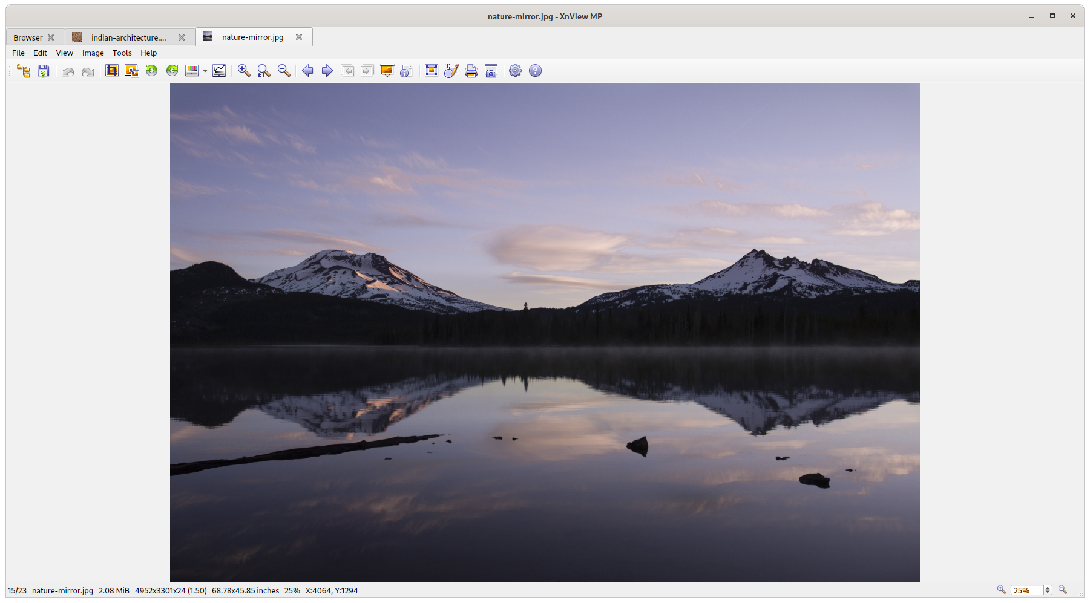Open the Tools menu
This screenshot has height=603, width=1090.
[122, 53]
